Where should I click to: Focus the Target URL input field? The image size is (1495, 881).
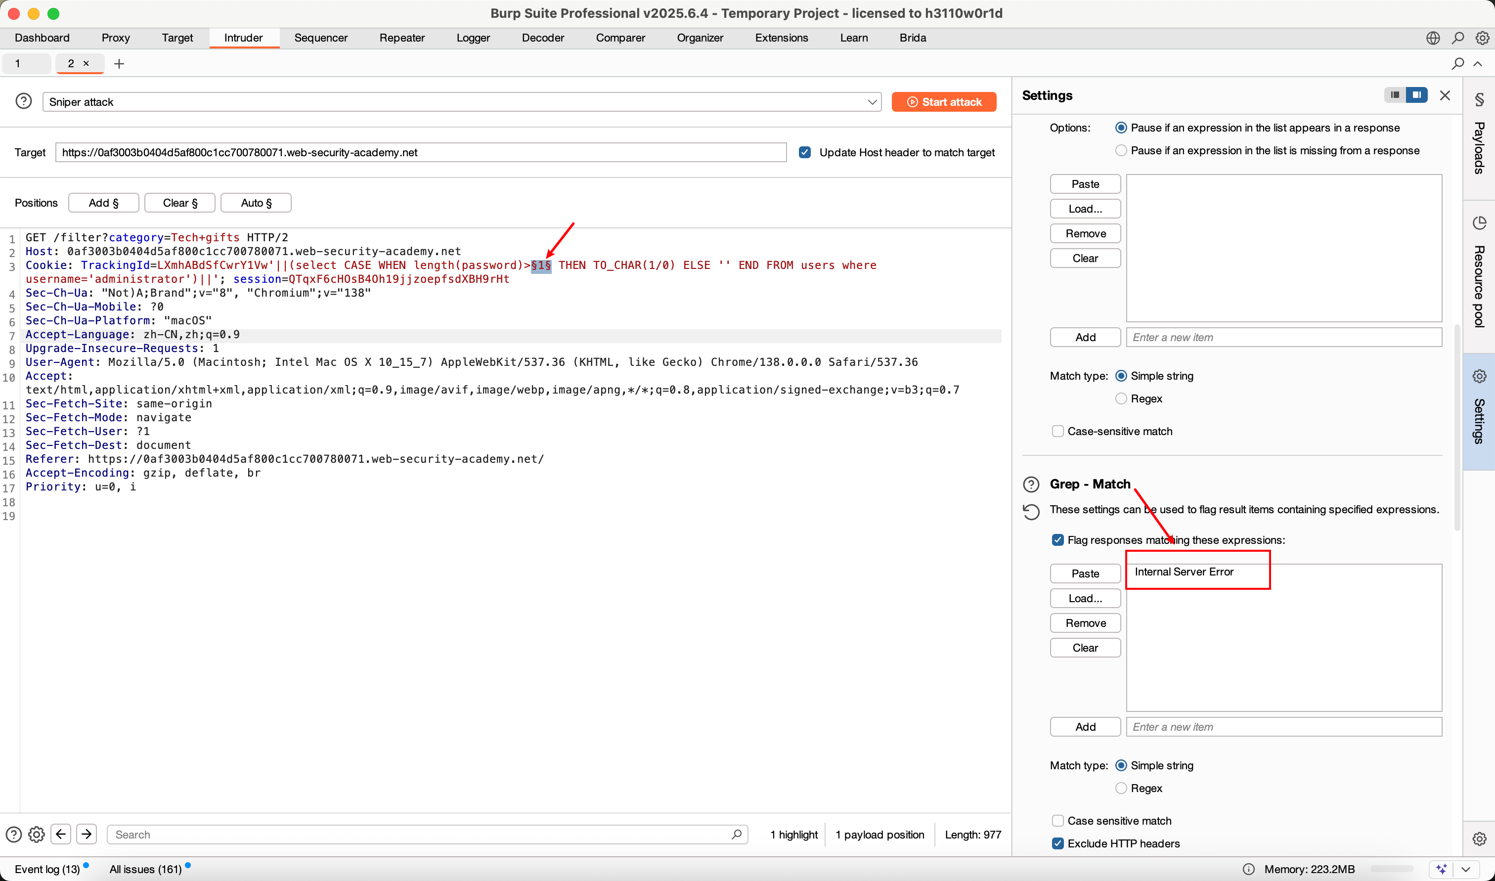click(x=421, y=153)
